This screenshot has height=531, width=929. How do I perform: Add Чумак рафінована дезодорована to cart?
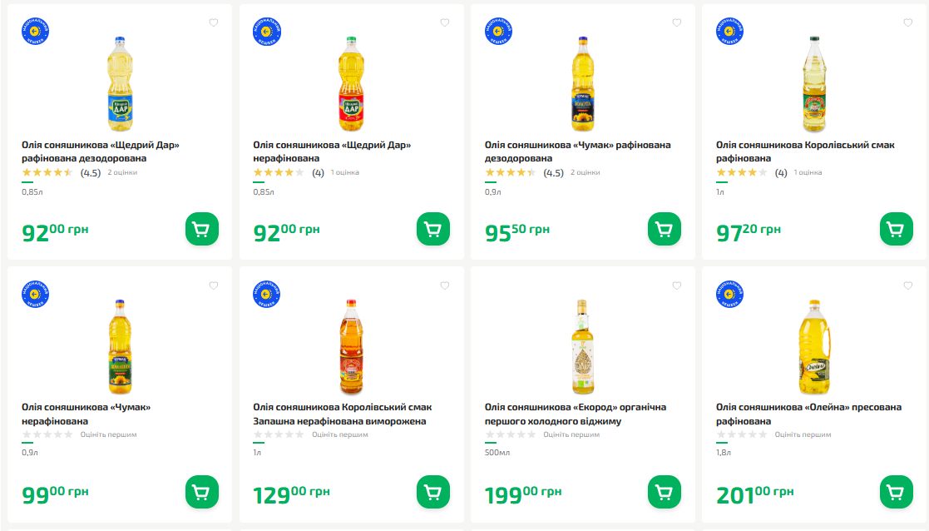(x=664, y=229)
